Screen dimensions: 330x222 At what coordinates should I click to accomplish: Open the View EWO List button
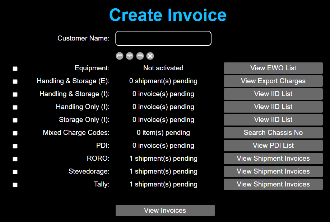273,68
